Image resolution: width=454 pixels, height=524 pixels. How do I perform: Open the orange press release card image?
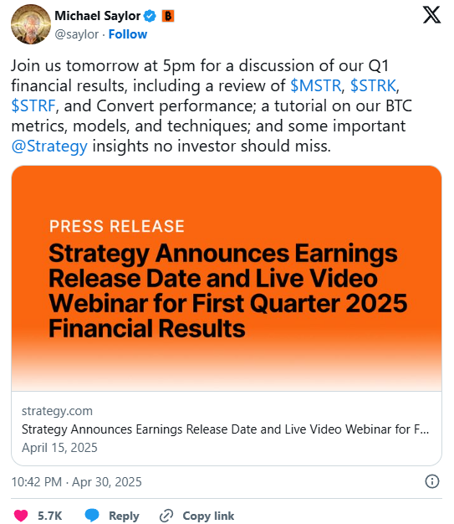(x=227, y=278)
